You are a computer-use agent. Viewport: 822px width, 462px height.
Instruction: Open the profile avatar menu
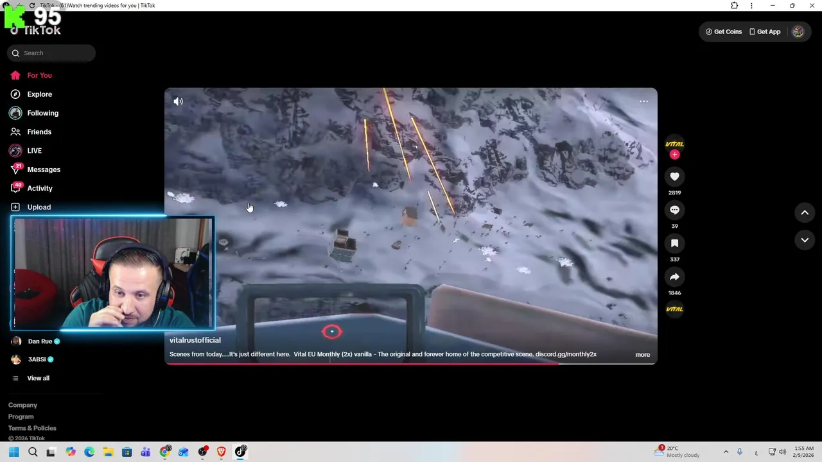coord(798,31)
